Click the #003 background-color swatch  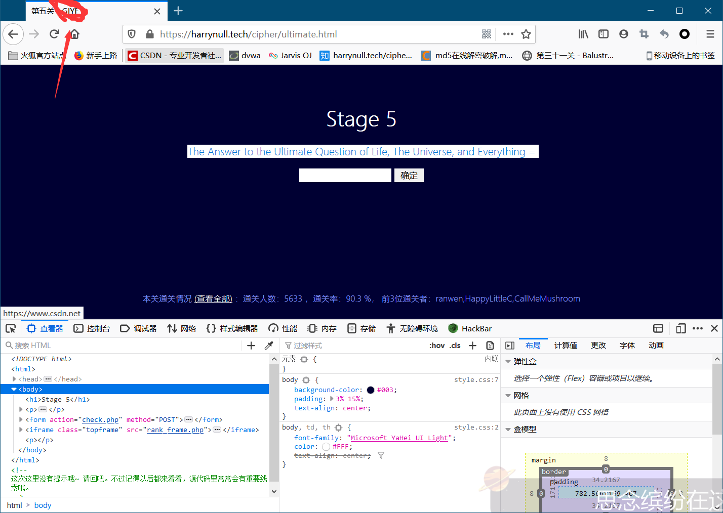371,390
